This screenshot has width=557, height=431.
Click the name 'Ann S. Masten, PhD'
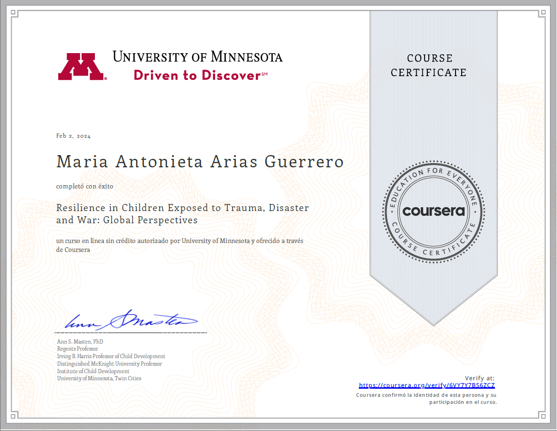tap(80, 342)
